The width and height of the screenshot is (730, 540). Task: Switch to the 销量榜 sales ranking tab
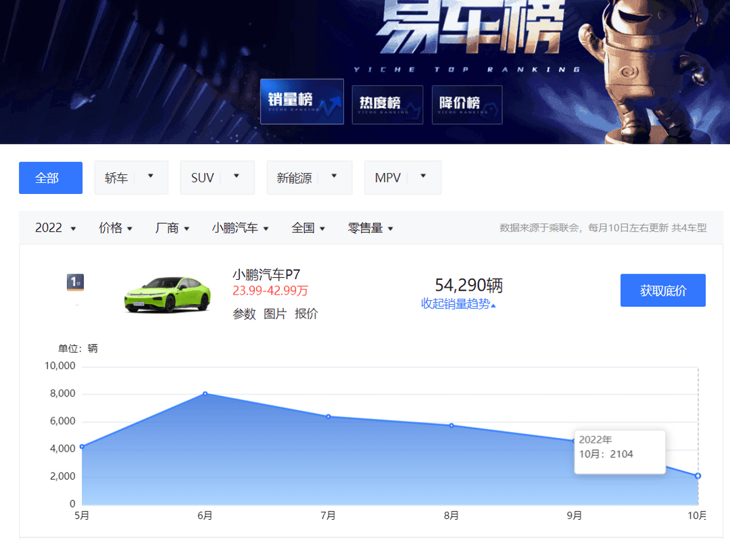(301, 101)
